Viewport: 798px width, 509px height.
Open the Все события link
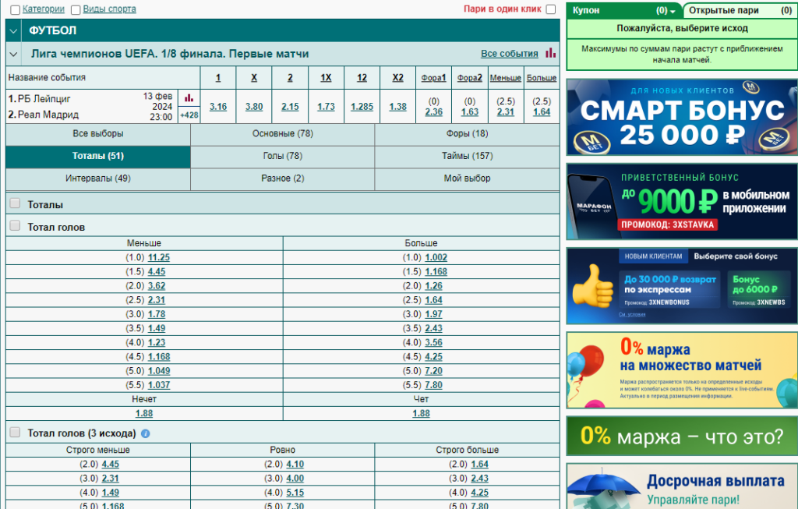tap(510, 54)
